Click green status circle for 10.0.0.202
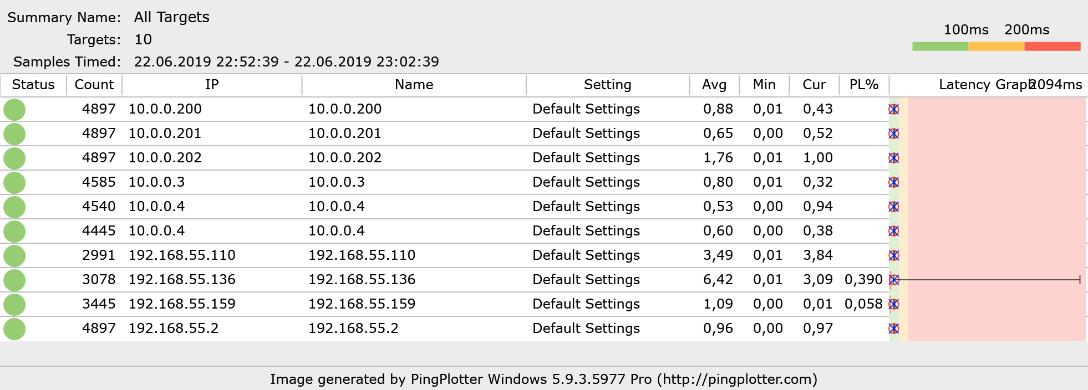This screenshot has height=390, width=1088. point(14,158)
